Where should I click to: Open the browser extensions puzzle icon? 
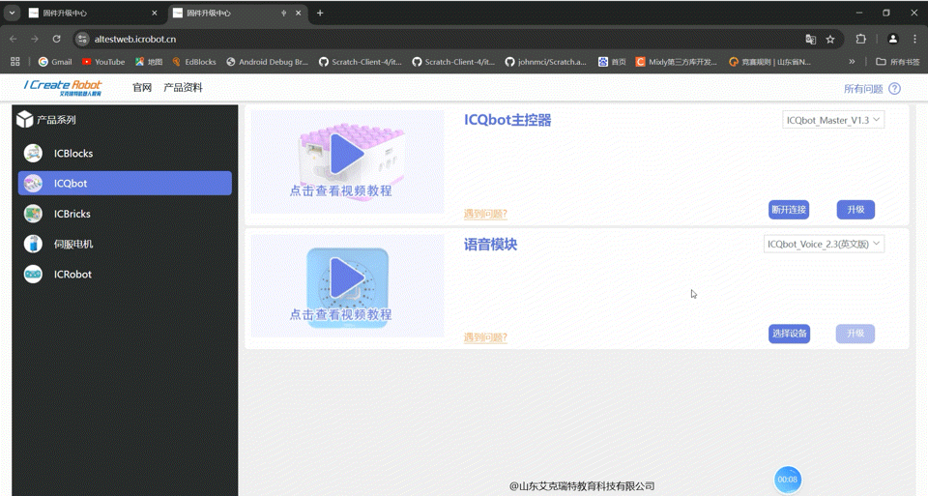(861, 39)
